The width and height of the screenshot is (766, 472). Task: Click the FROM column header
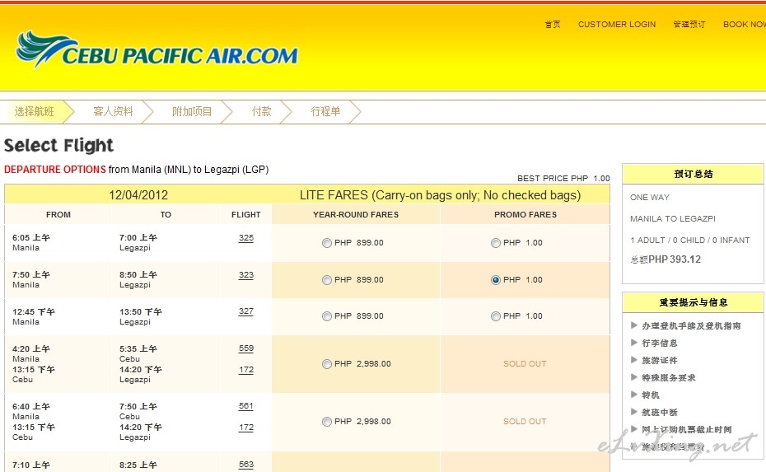click(58, 214)
